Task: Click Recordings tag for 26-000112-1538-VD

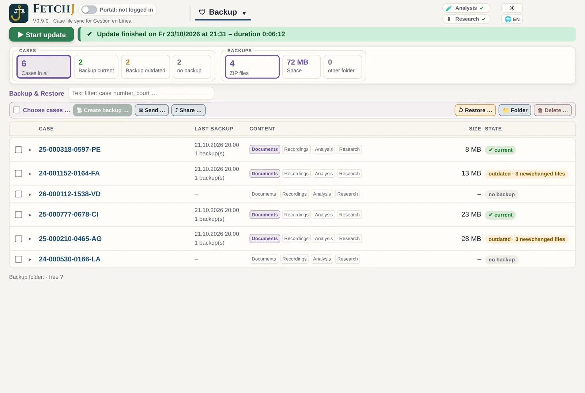Action: 294,194
